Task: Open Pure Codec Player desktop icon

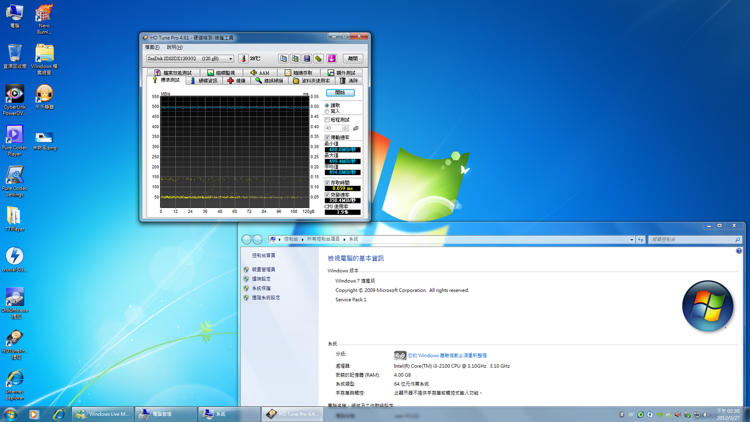Action: point(15,141)
